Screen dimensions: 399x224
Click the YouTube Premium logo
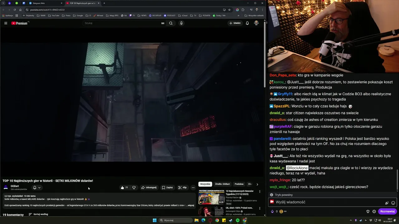(20, 23)
